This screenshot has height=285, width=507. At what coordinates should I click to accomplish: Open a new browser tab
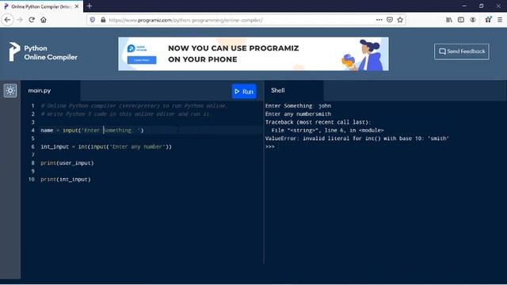(90, 6)
